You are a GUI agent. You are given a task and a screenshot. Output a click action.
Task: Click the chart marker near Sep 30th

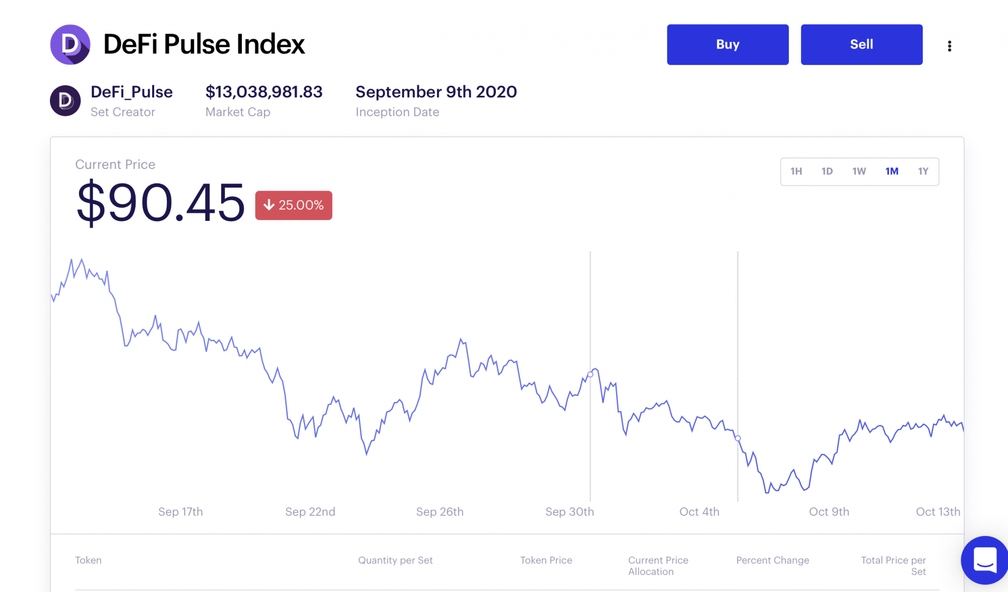point(590,374)
